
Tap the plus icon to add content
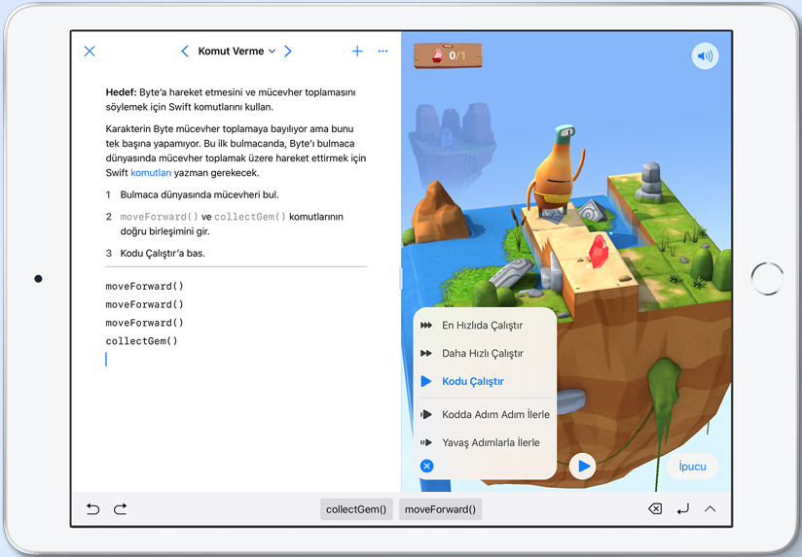357,52
